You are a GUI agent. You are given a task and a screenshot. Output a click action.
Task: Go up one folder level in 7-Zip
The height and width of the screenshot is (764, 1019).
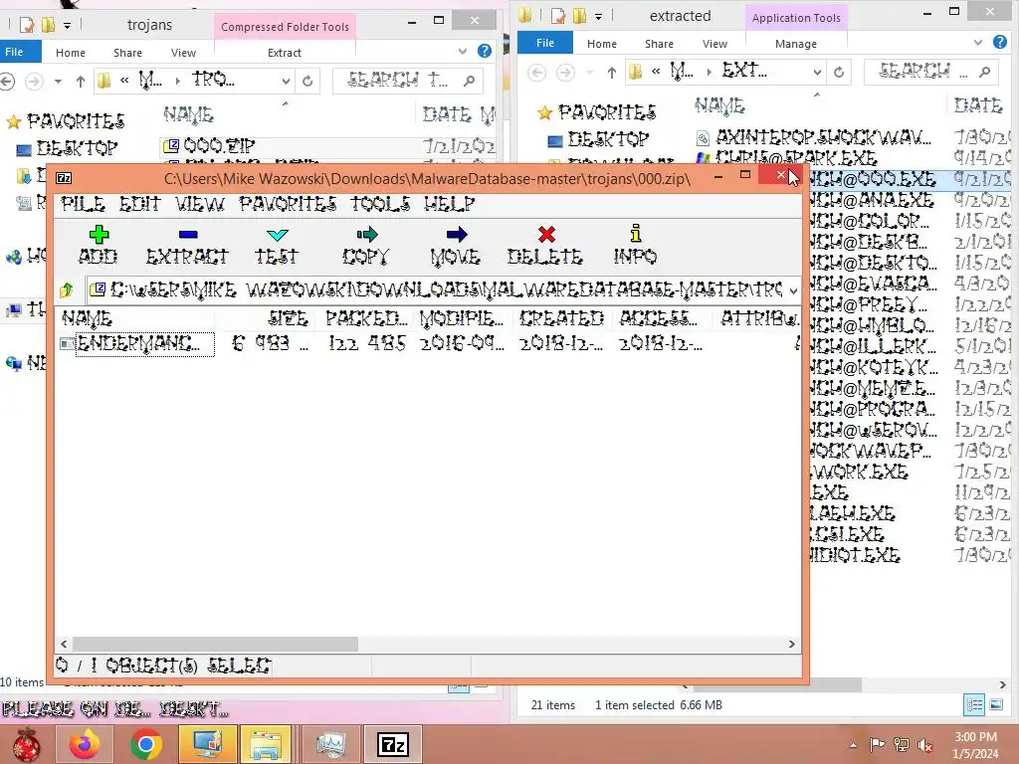tap(66, 289)
